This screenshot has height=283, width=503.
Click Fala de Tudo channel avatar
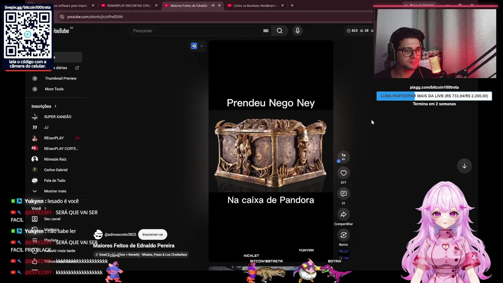click(x=35, y=180)
